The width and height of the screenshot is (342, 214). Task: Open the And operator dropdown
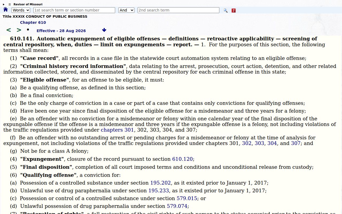pos(126,10)
